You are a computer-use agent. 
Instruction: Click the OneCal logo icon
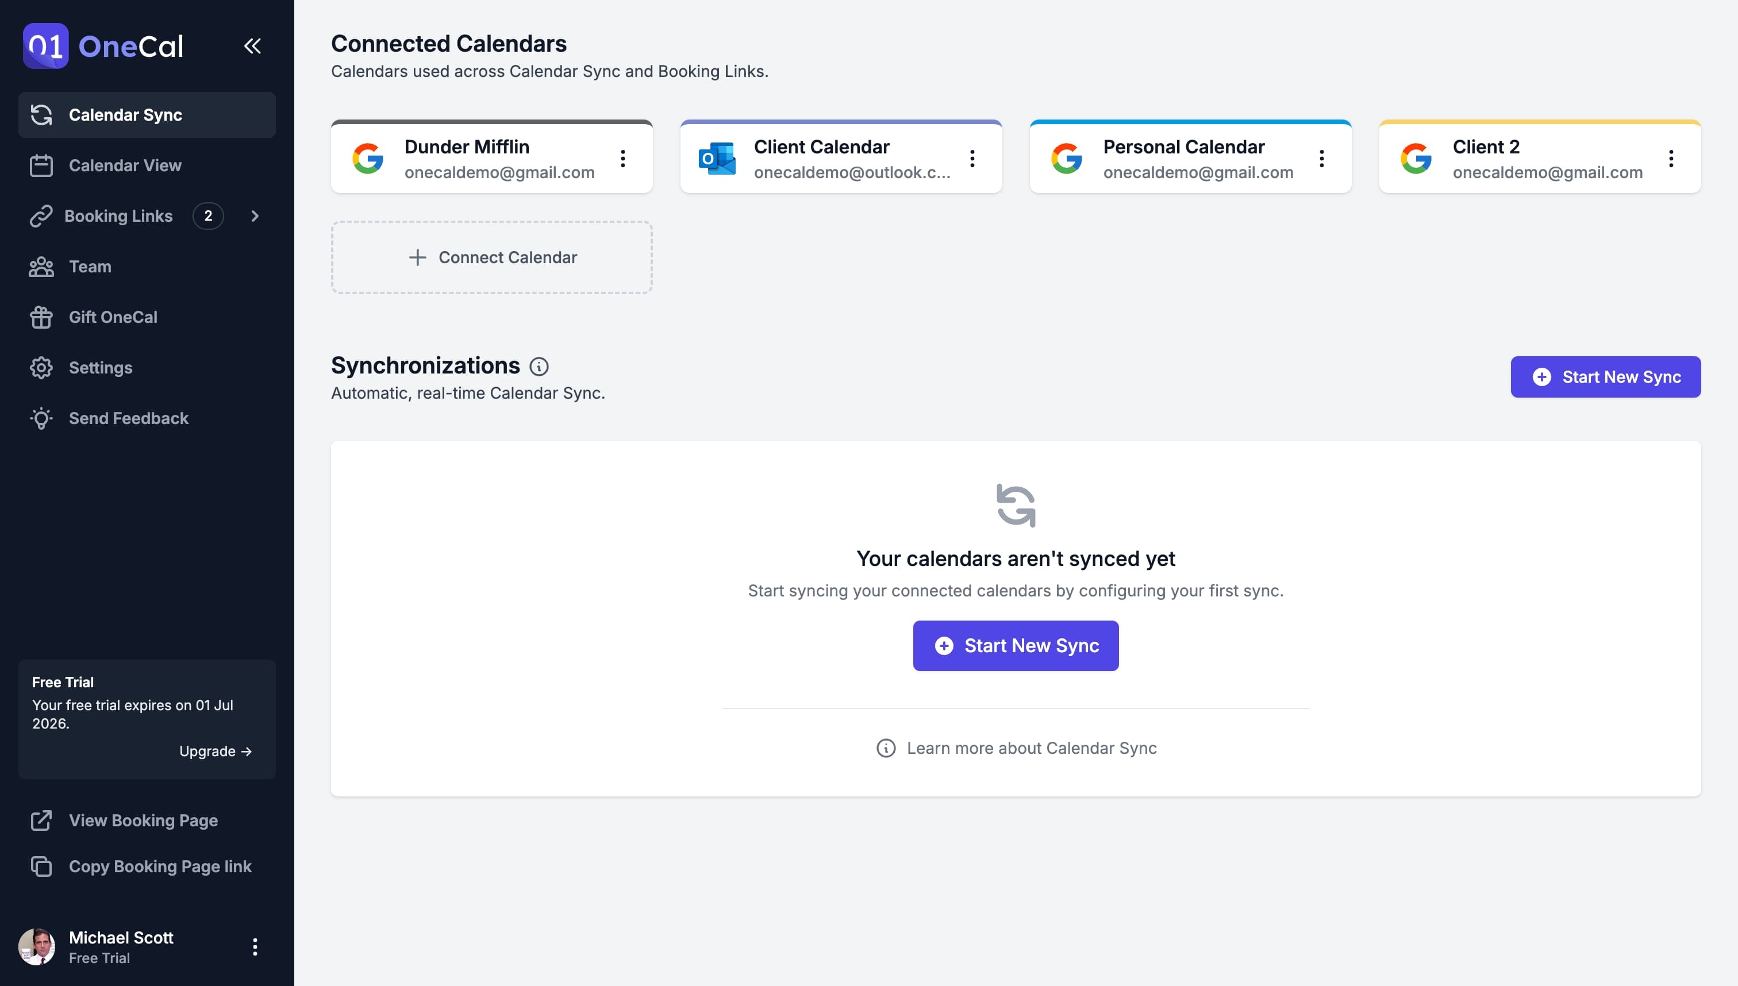[45, 46]
